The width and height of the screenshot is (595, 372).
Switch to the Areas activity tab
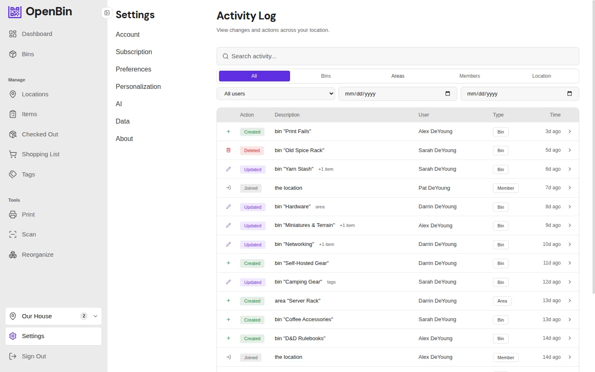(x=398, y=76)
